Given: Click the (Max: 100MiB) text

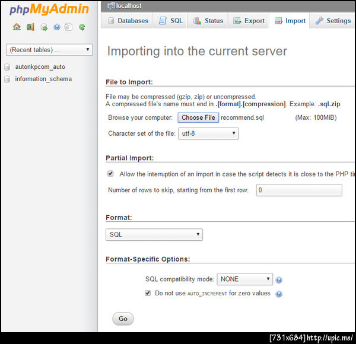Looking at the screenshot, I should [316, 117].
